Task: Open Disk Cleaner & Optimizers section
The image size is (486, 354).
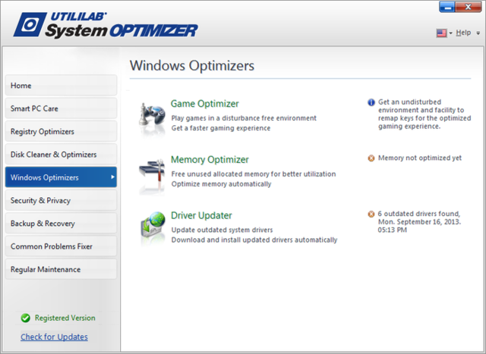Action: tap(61, 154)
